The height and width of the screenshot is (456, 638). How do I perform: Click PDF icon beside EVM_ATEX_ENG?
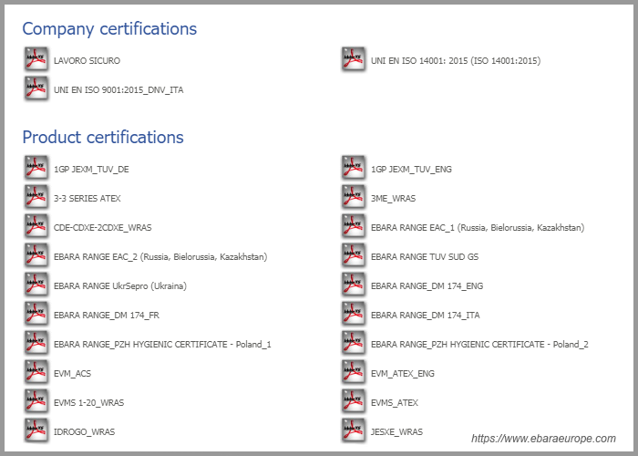click(354, 372)
